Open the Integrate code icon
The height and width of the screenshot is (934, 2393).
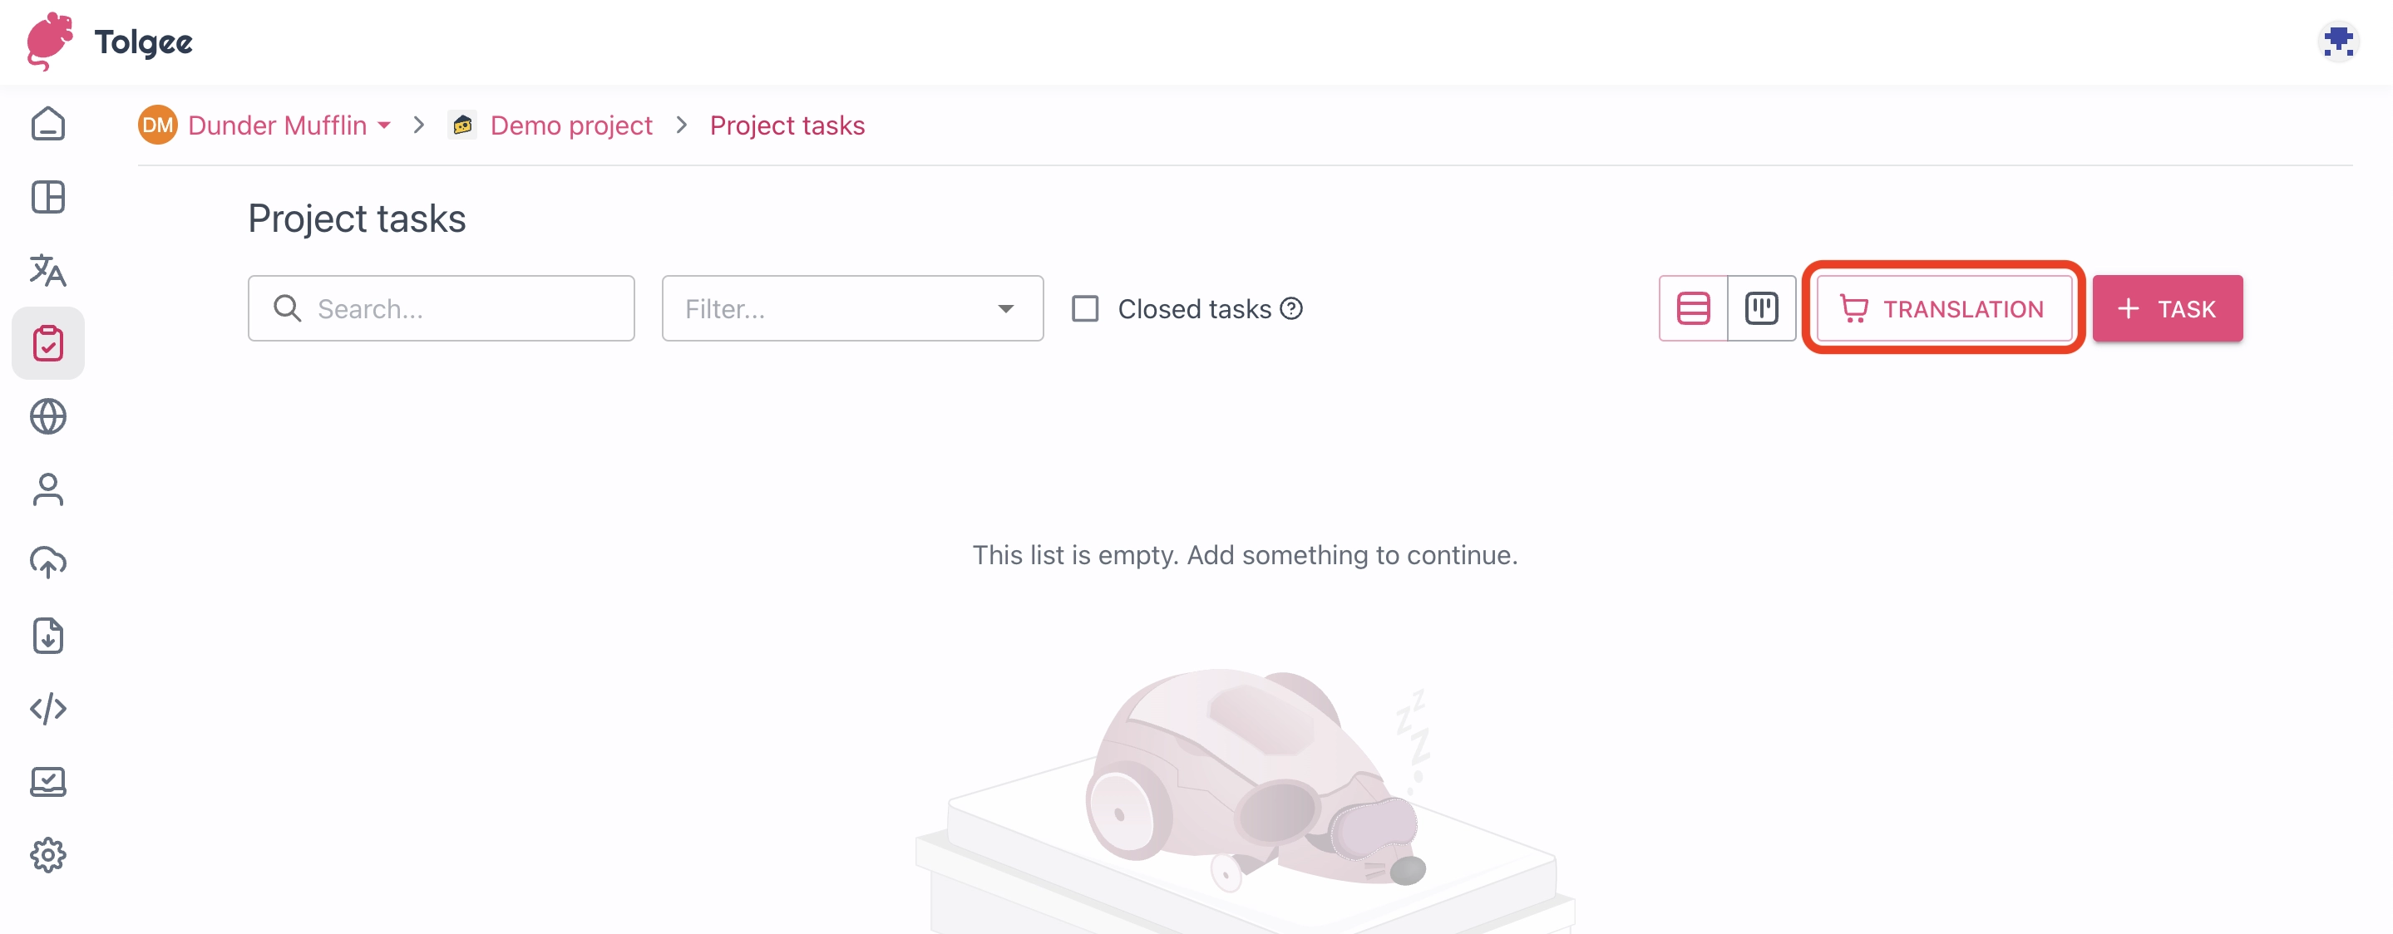(x=47, y=708)
